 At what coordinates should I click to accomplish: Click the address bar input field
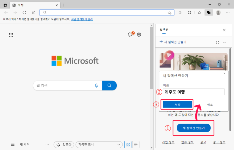(107, 13)
